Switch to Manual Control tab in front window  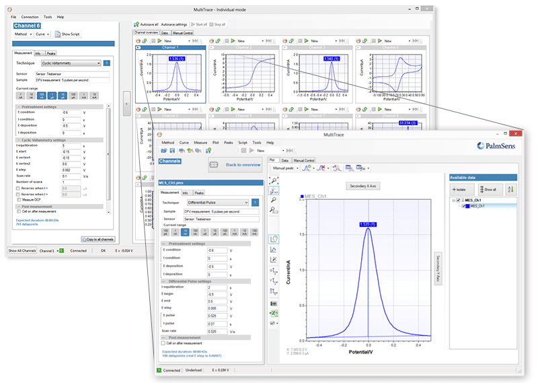pos(304,160)
